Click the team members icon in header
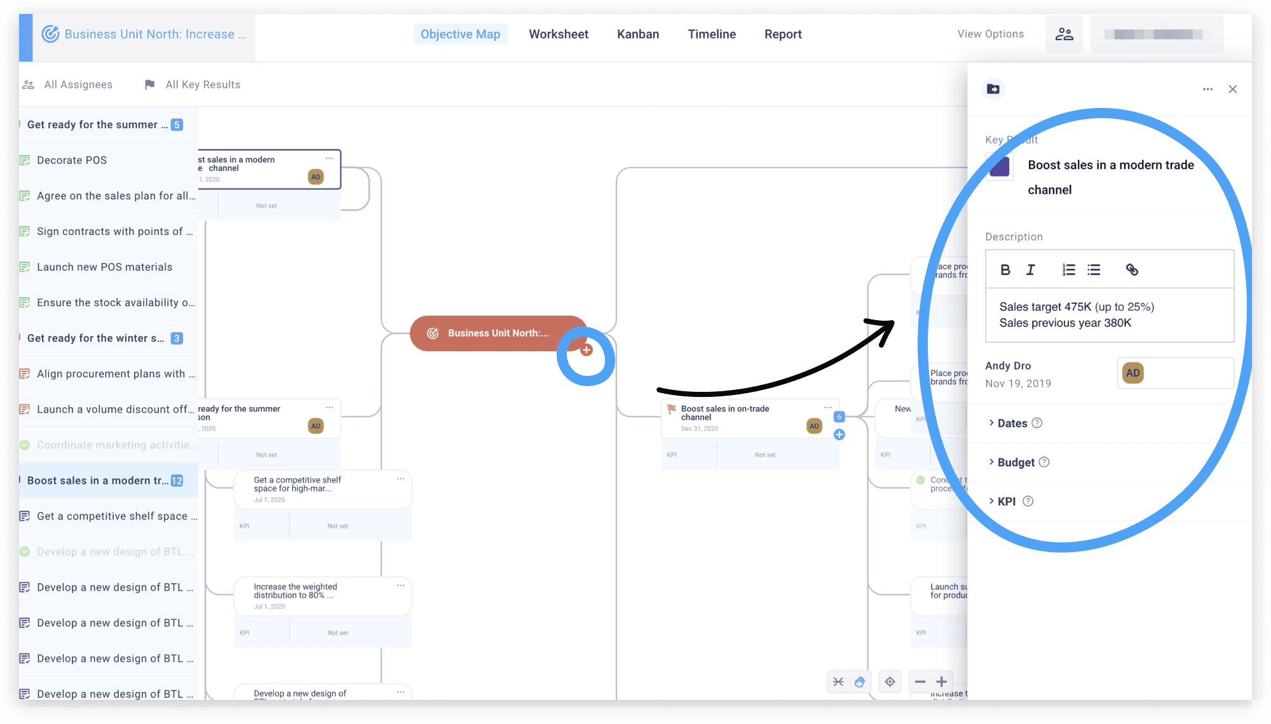The height and width of the screenshot is (724, 1271). pos(1064,34)
